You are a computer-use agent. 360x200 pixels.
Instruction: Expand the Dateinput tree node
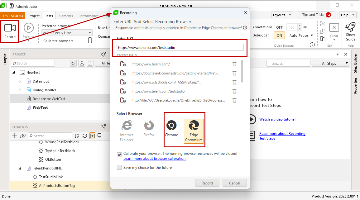pyautogui.click(x=20, y=81)
